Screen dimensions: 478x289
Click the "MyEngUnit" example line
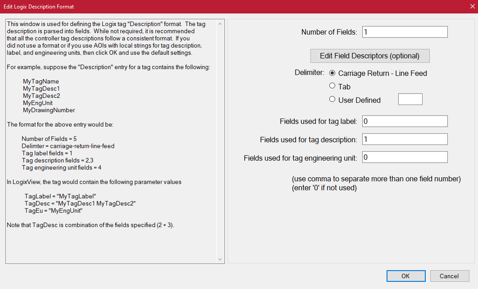coord(38,103)
